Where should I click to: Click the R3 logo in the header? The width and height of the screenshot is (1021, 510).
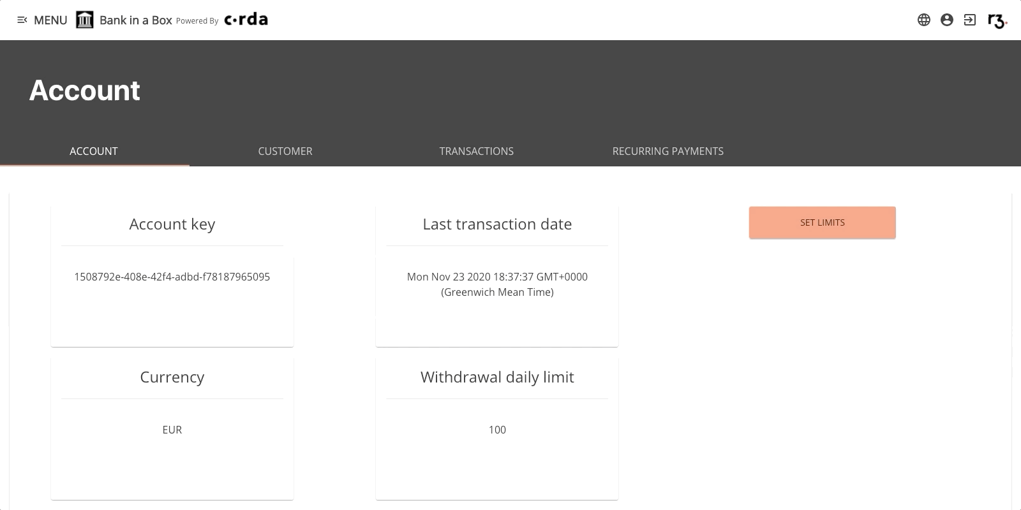point(997,21)
